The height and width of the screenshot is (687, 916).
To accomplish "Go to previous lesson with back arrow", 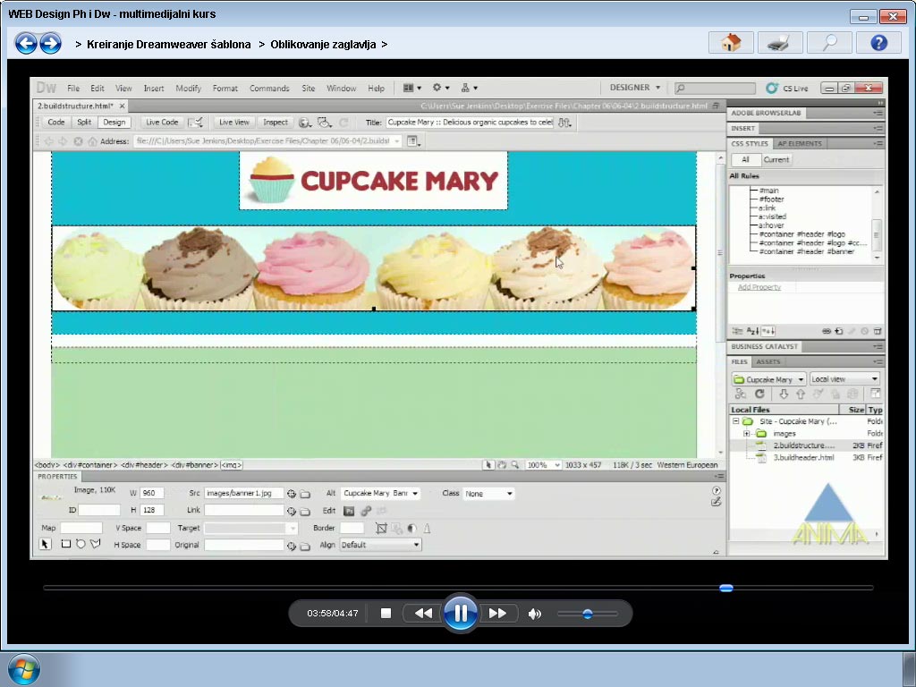I will 26,43.
